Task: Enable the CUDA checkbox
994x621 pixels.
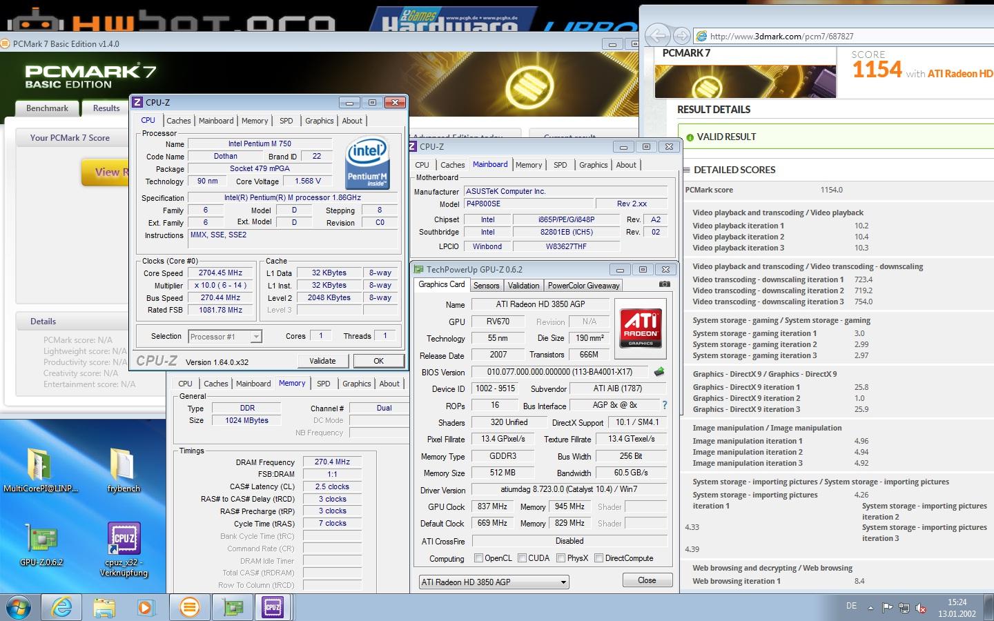Action: click(x=522, y=558)
